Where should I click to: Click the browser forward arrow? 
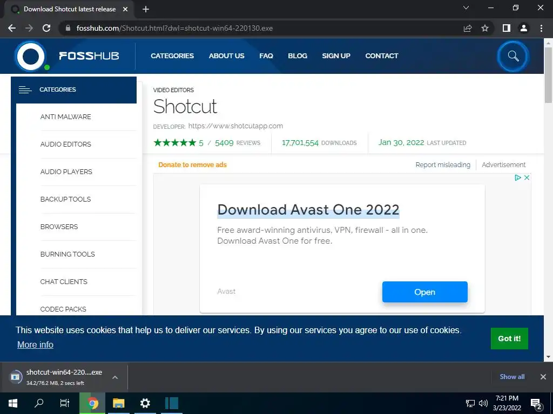pyautogui.click(x=29, y=28)
